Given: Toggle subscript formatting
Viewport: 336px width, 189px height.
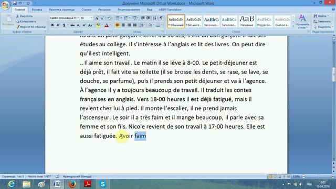Looking at the screenshot, I should pyautogui.click(x=78, y=25).
